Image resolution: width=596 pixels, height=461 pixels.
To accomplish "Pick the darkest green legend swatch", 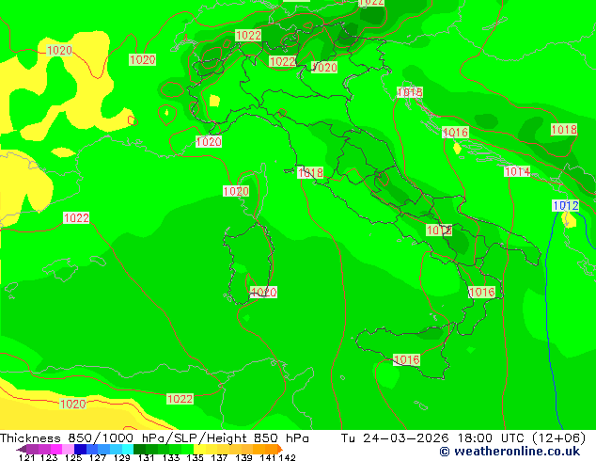I will tap(140, 449).
